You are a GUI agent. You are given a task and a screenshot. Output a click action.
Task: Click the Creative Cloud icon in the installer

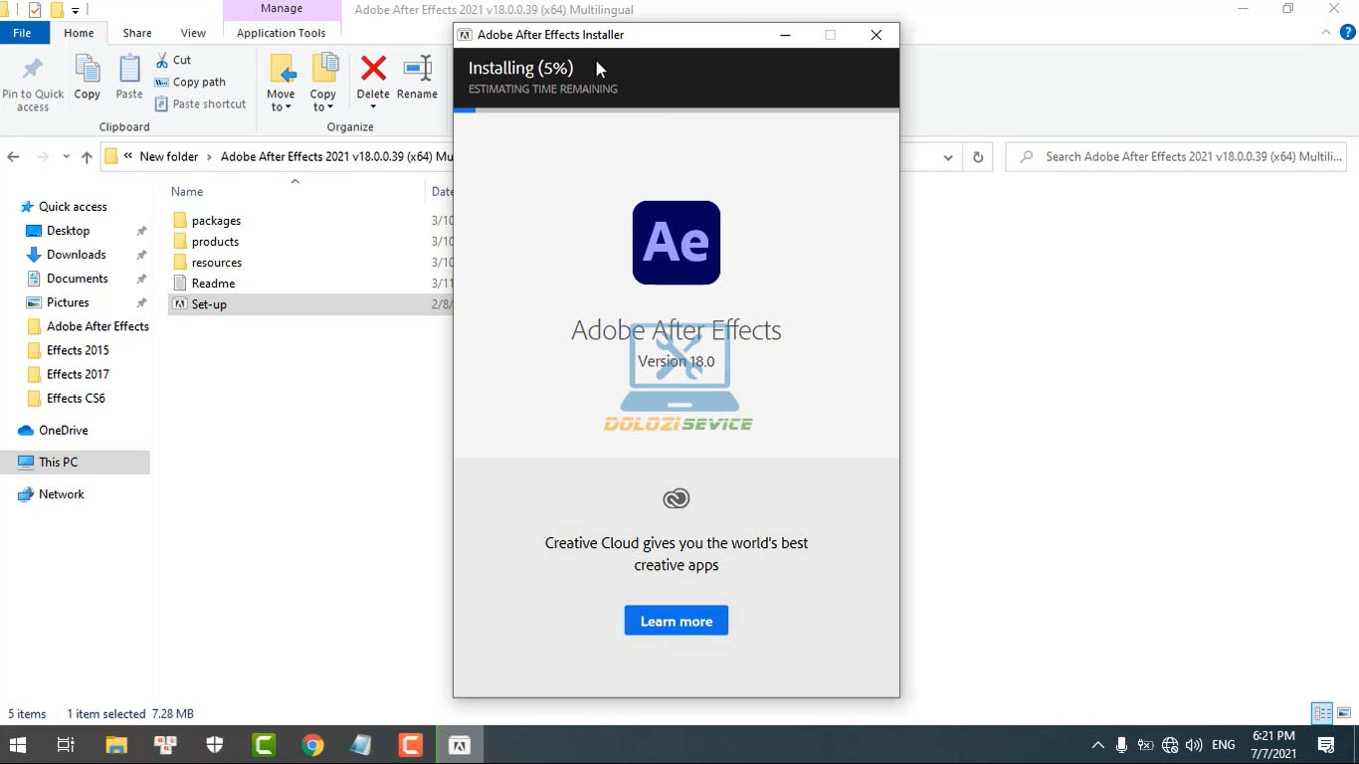click(x=676, y=498)
